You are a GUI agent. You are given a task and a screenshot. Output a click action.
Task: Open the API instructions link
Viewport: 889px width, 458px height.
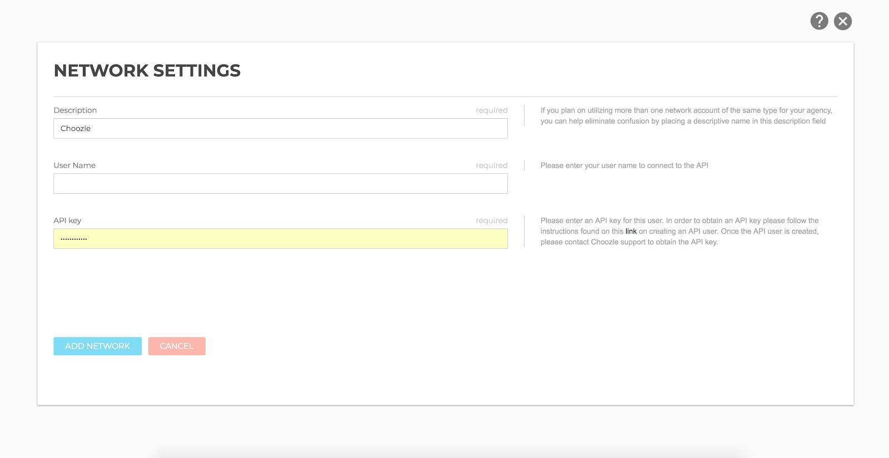(631, 231)
